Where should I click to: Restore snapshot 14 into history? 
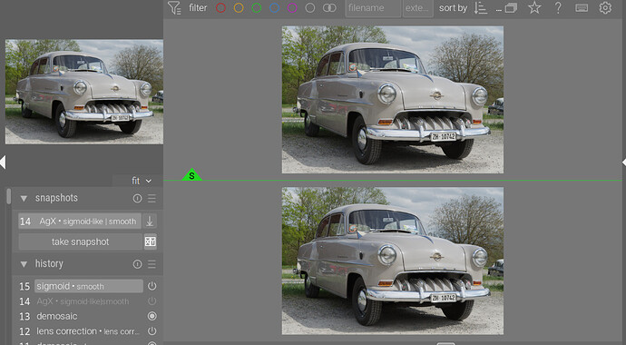coord(150,222)
